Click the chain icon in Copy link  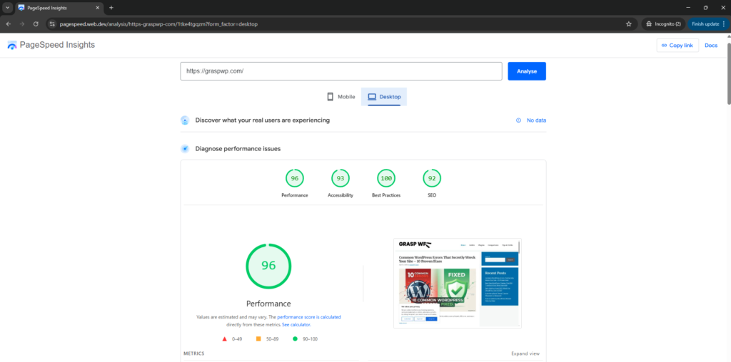click(665, 45)
